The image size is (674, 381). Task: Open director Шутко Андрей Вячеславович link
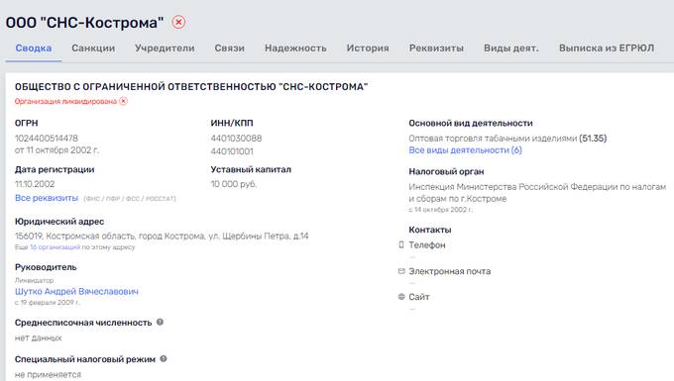click(76, 291)
